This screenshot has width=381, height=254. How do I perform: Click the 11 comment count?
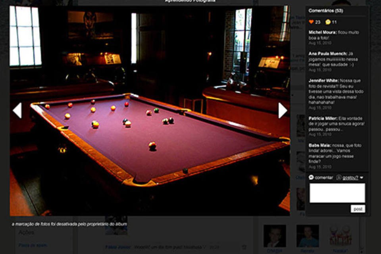click(334, 22)
